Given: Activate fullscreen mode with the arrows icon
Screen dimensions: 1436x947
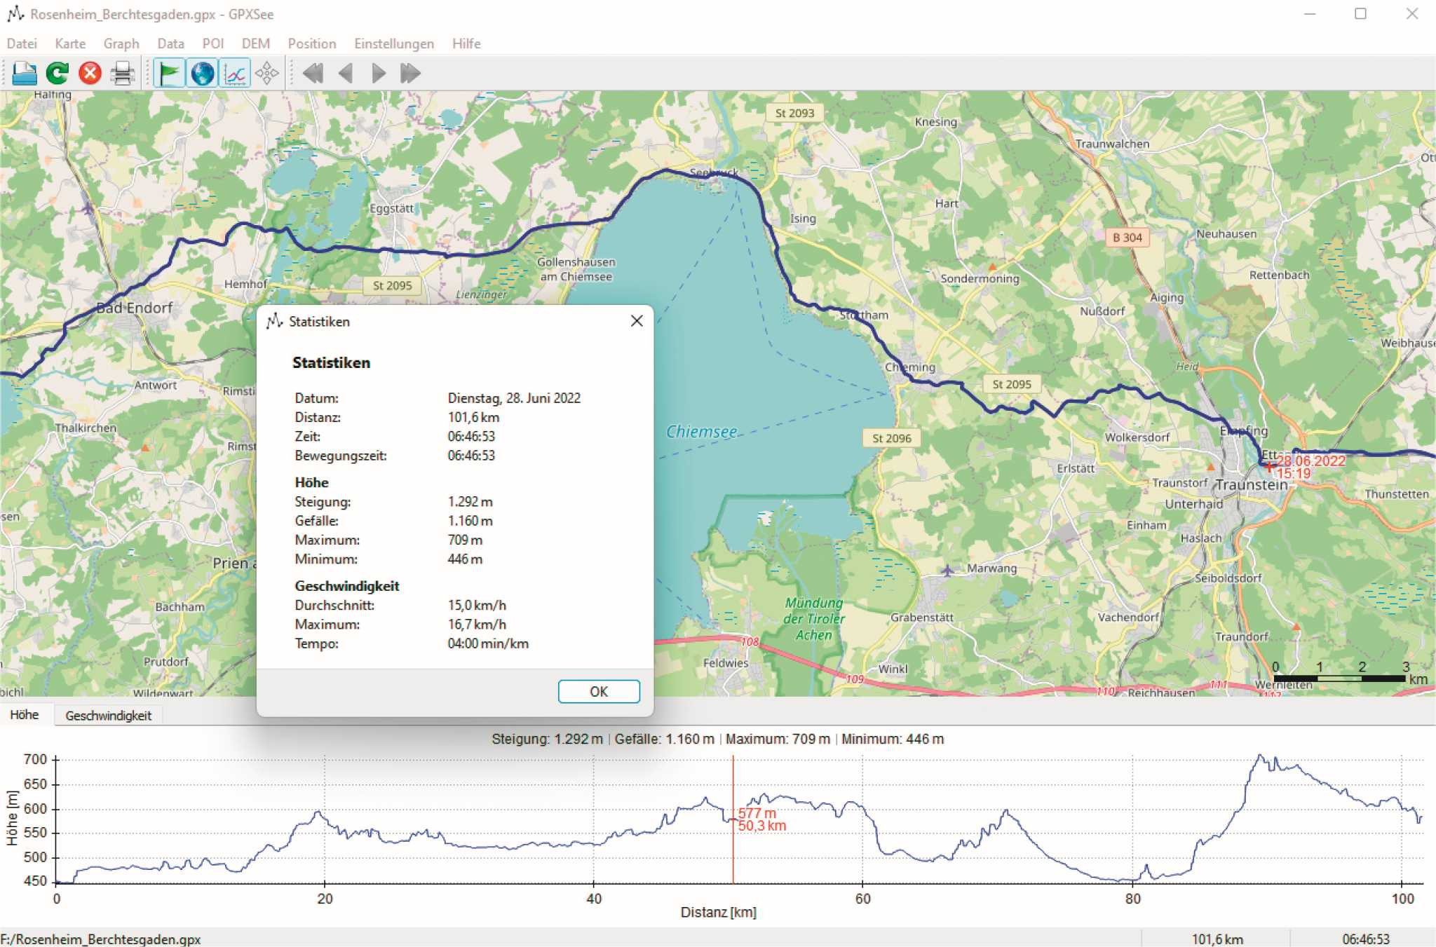Looking at the screenshot, I should (x=268, y=73).
